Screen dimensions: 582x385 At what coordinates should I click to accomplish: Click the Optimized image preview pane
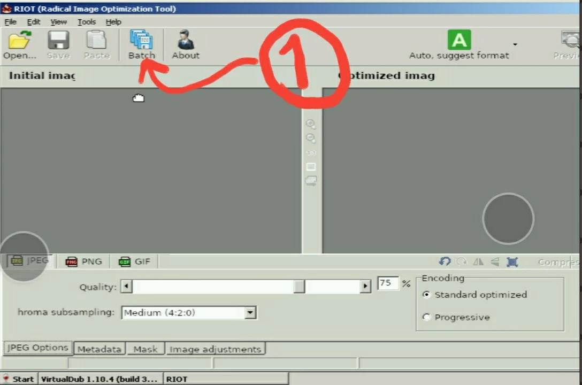(x=451, y=171)
